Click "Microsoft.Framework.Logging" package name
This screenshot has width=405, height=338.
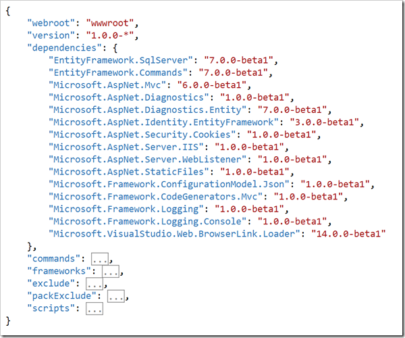pyautogui.click(x=126, y=209)
